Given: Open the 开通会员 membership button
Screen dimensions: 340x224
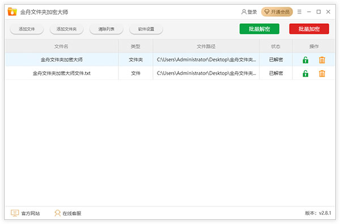Looking at the screenshot, I should 277,12.
